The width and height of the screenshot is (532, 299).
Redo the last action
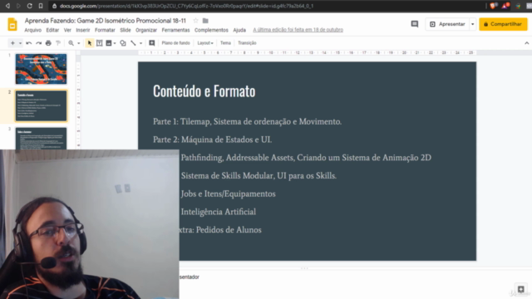tap(39, 43)
